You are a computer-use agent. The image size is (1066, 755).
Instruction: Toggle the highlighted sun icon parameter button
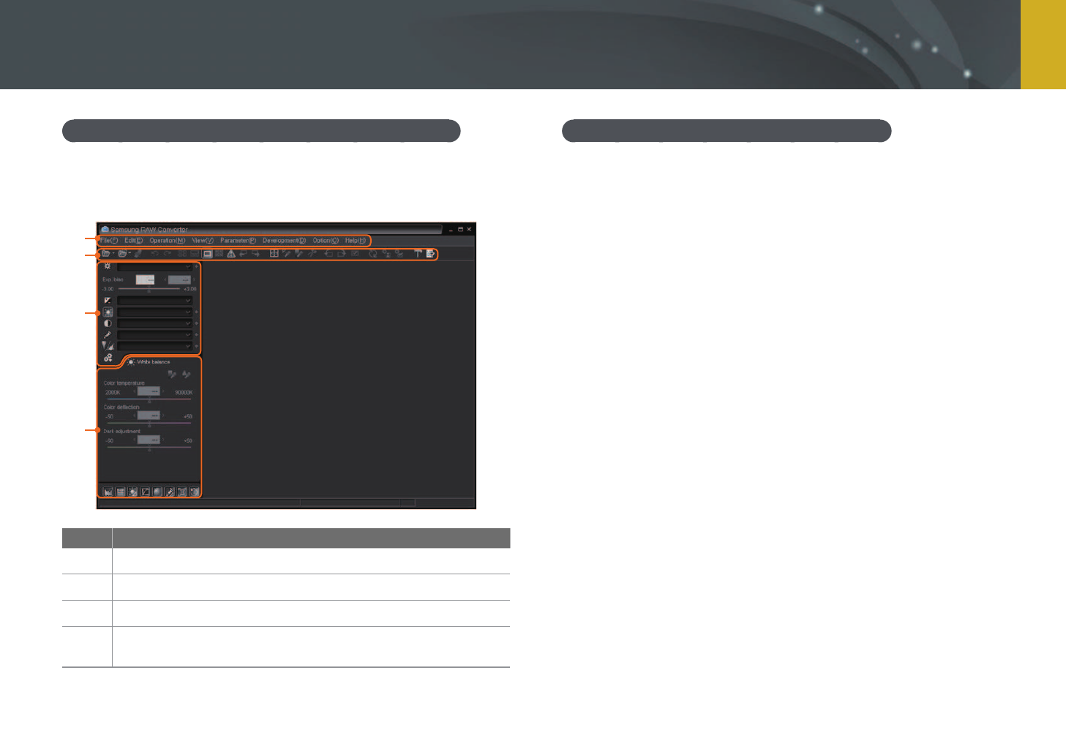point(108,312)
